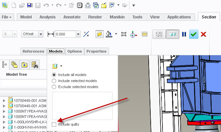221x132 pixels.
Task: Switch to the Analysis ribbon tab
Action: (47, 17)
